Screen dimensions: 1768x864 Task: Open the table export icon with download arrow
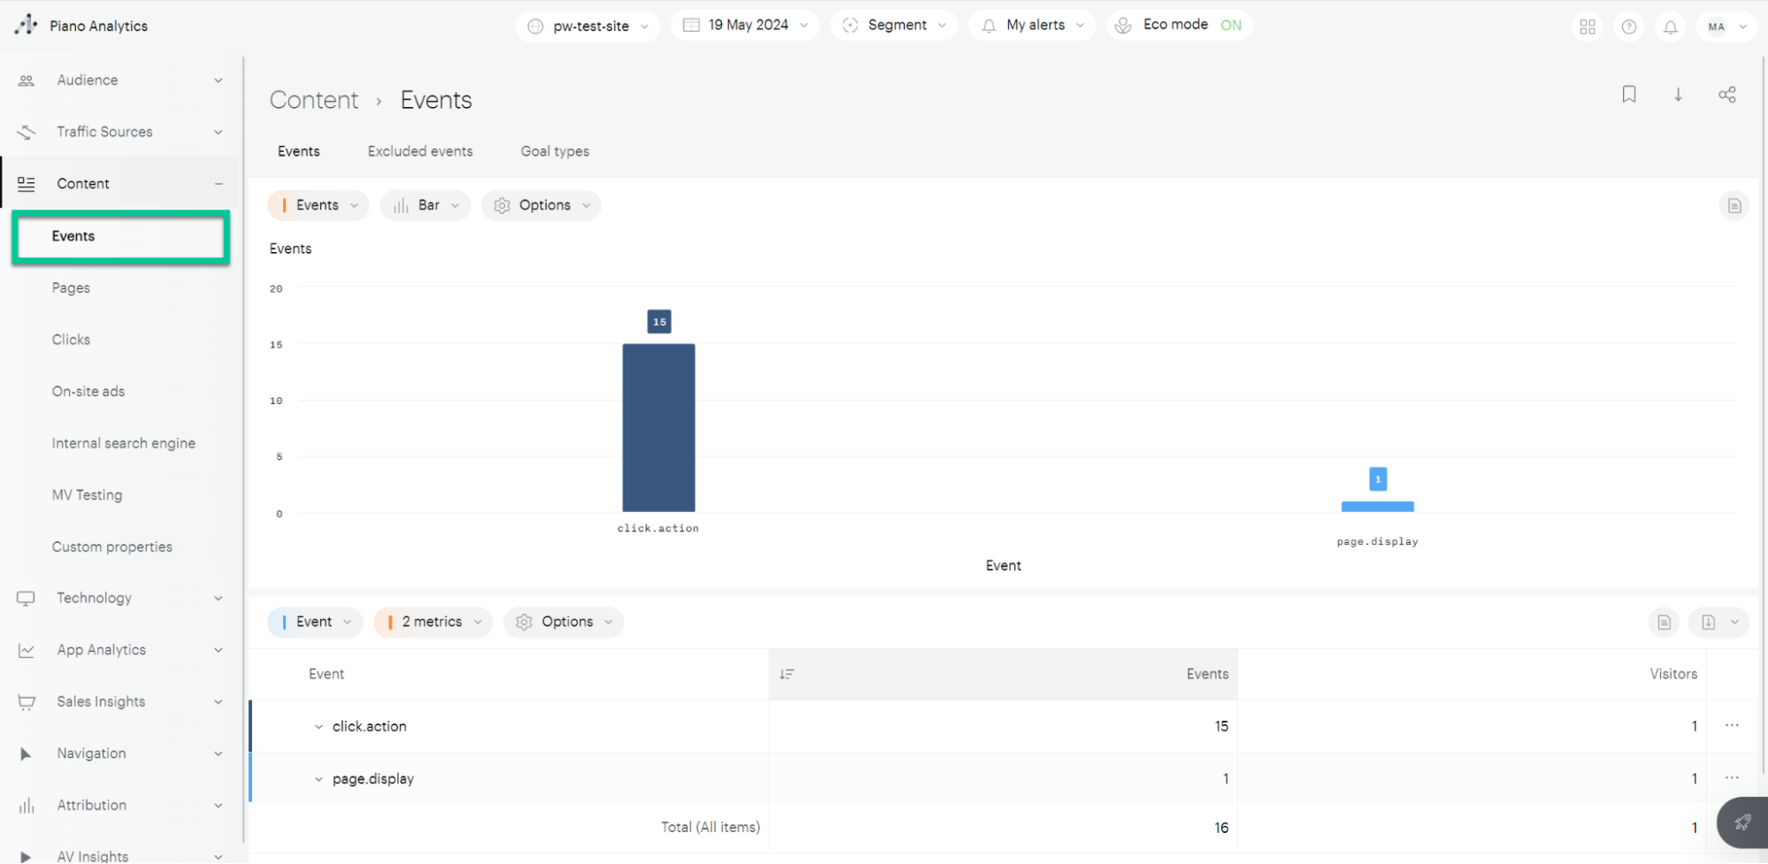click(x=1709, y=622)
